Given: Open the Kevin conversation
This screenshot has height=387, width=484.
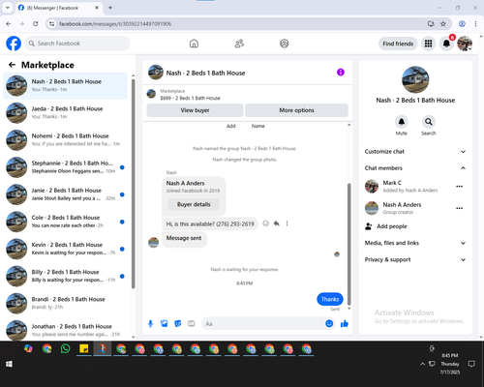Looking at the screenshot, I should tap(66, 249).
